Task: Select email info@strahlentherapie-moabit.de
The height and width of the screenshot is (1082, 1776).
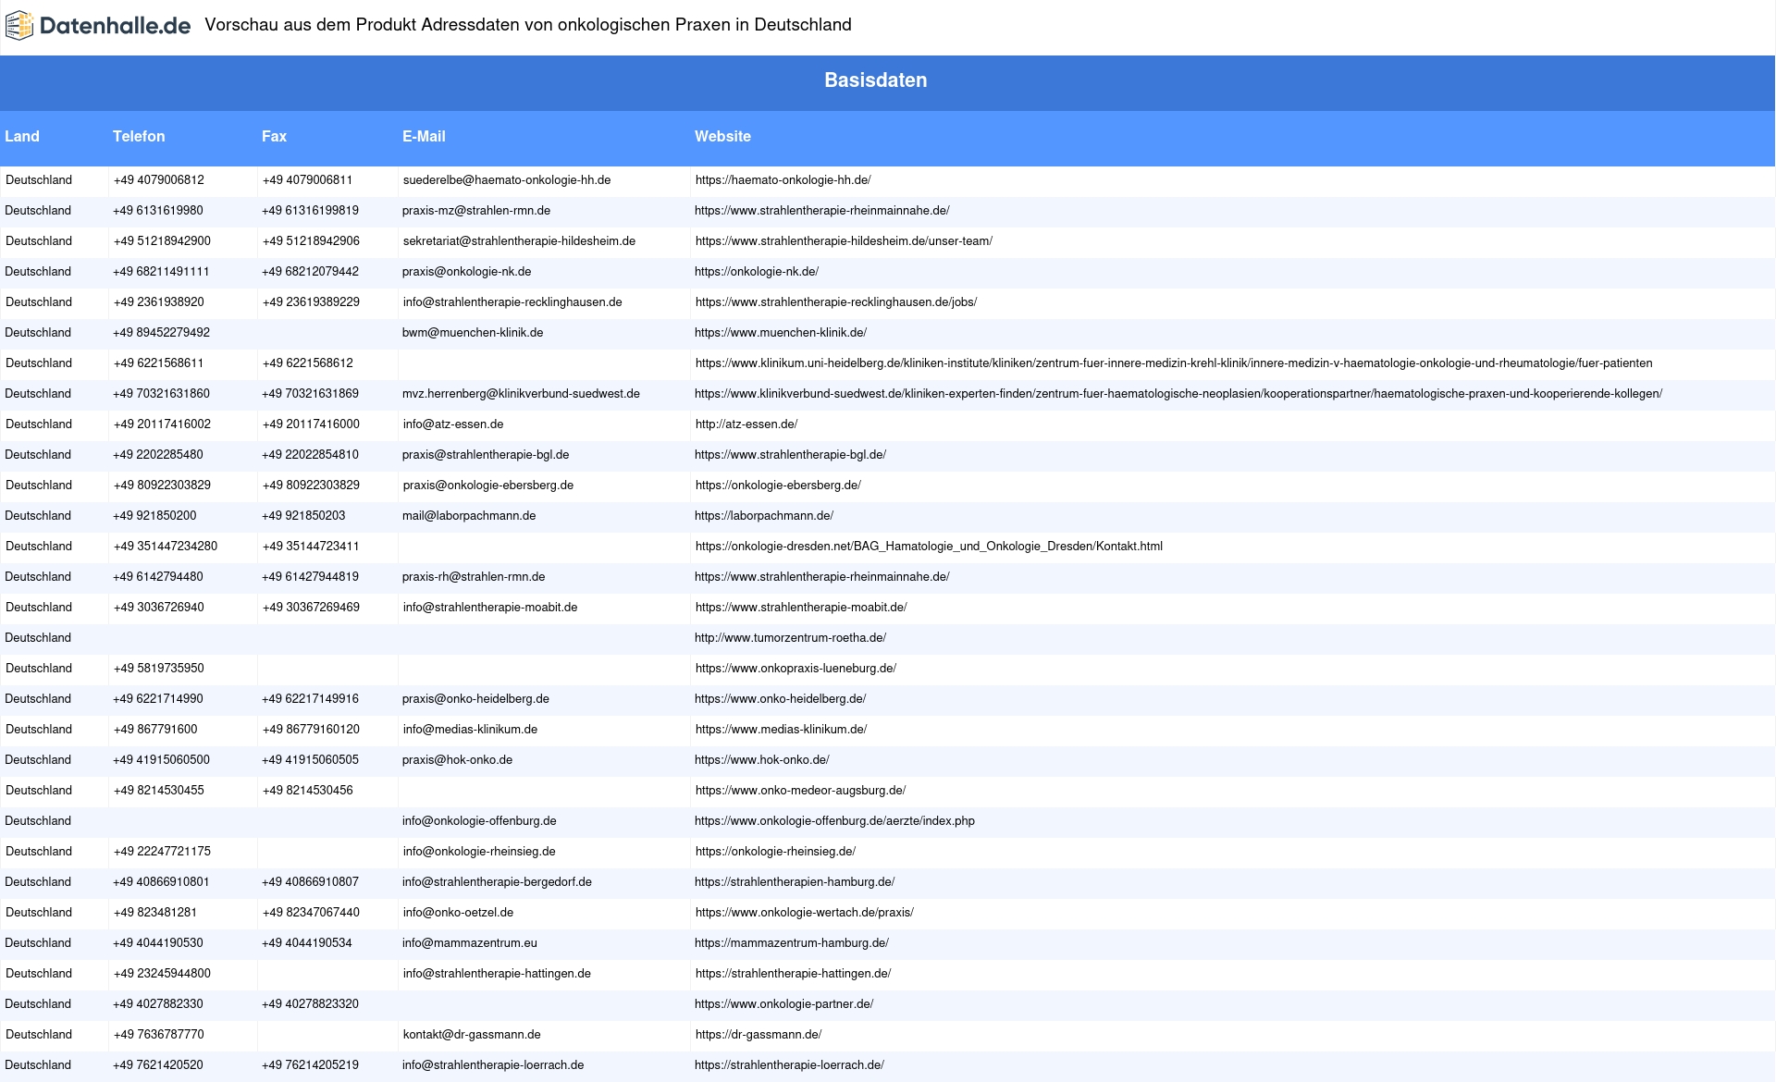Action: (x=490, y=608)
